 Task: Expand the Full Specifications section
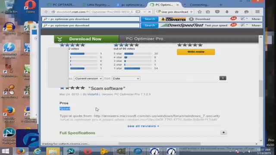[x=223, y=133]
